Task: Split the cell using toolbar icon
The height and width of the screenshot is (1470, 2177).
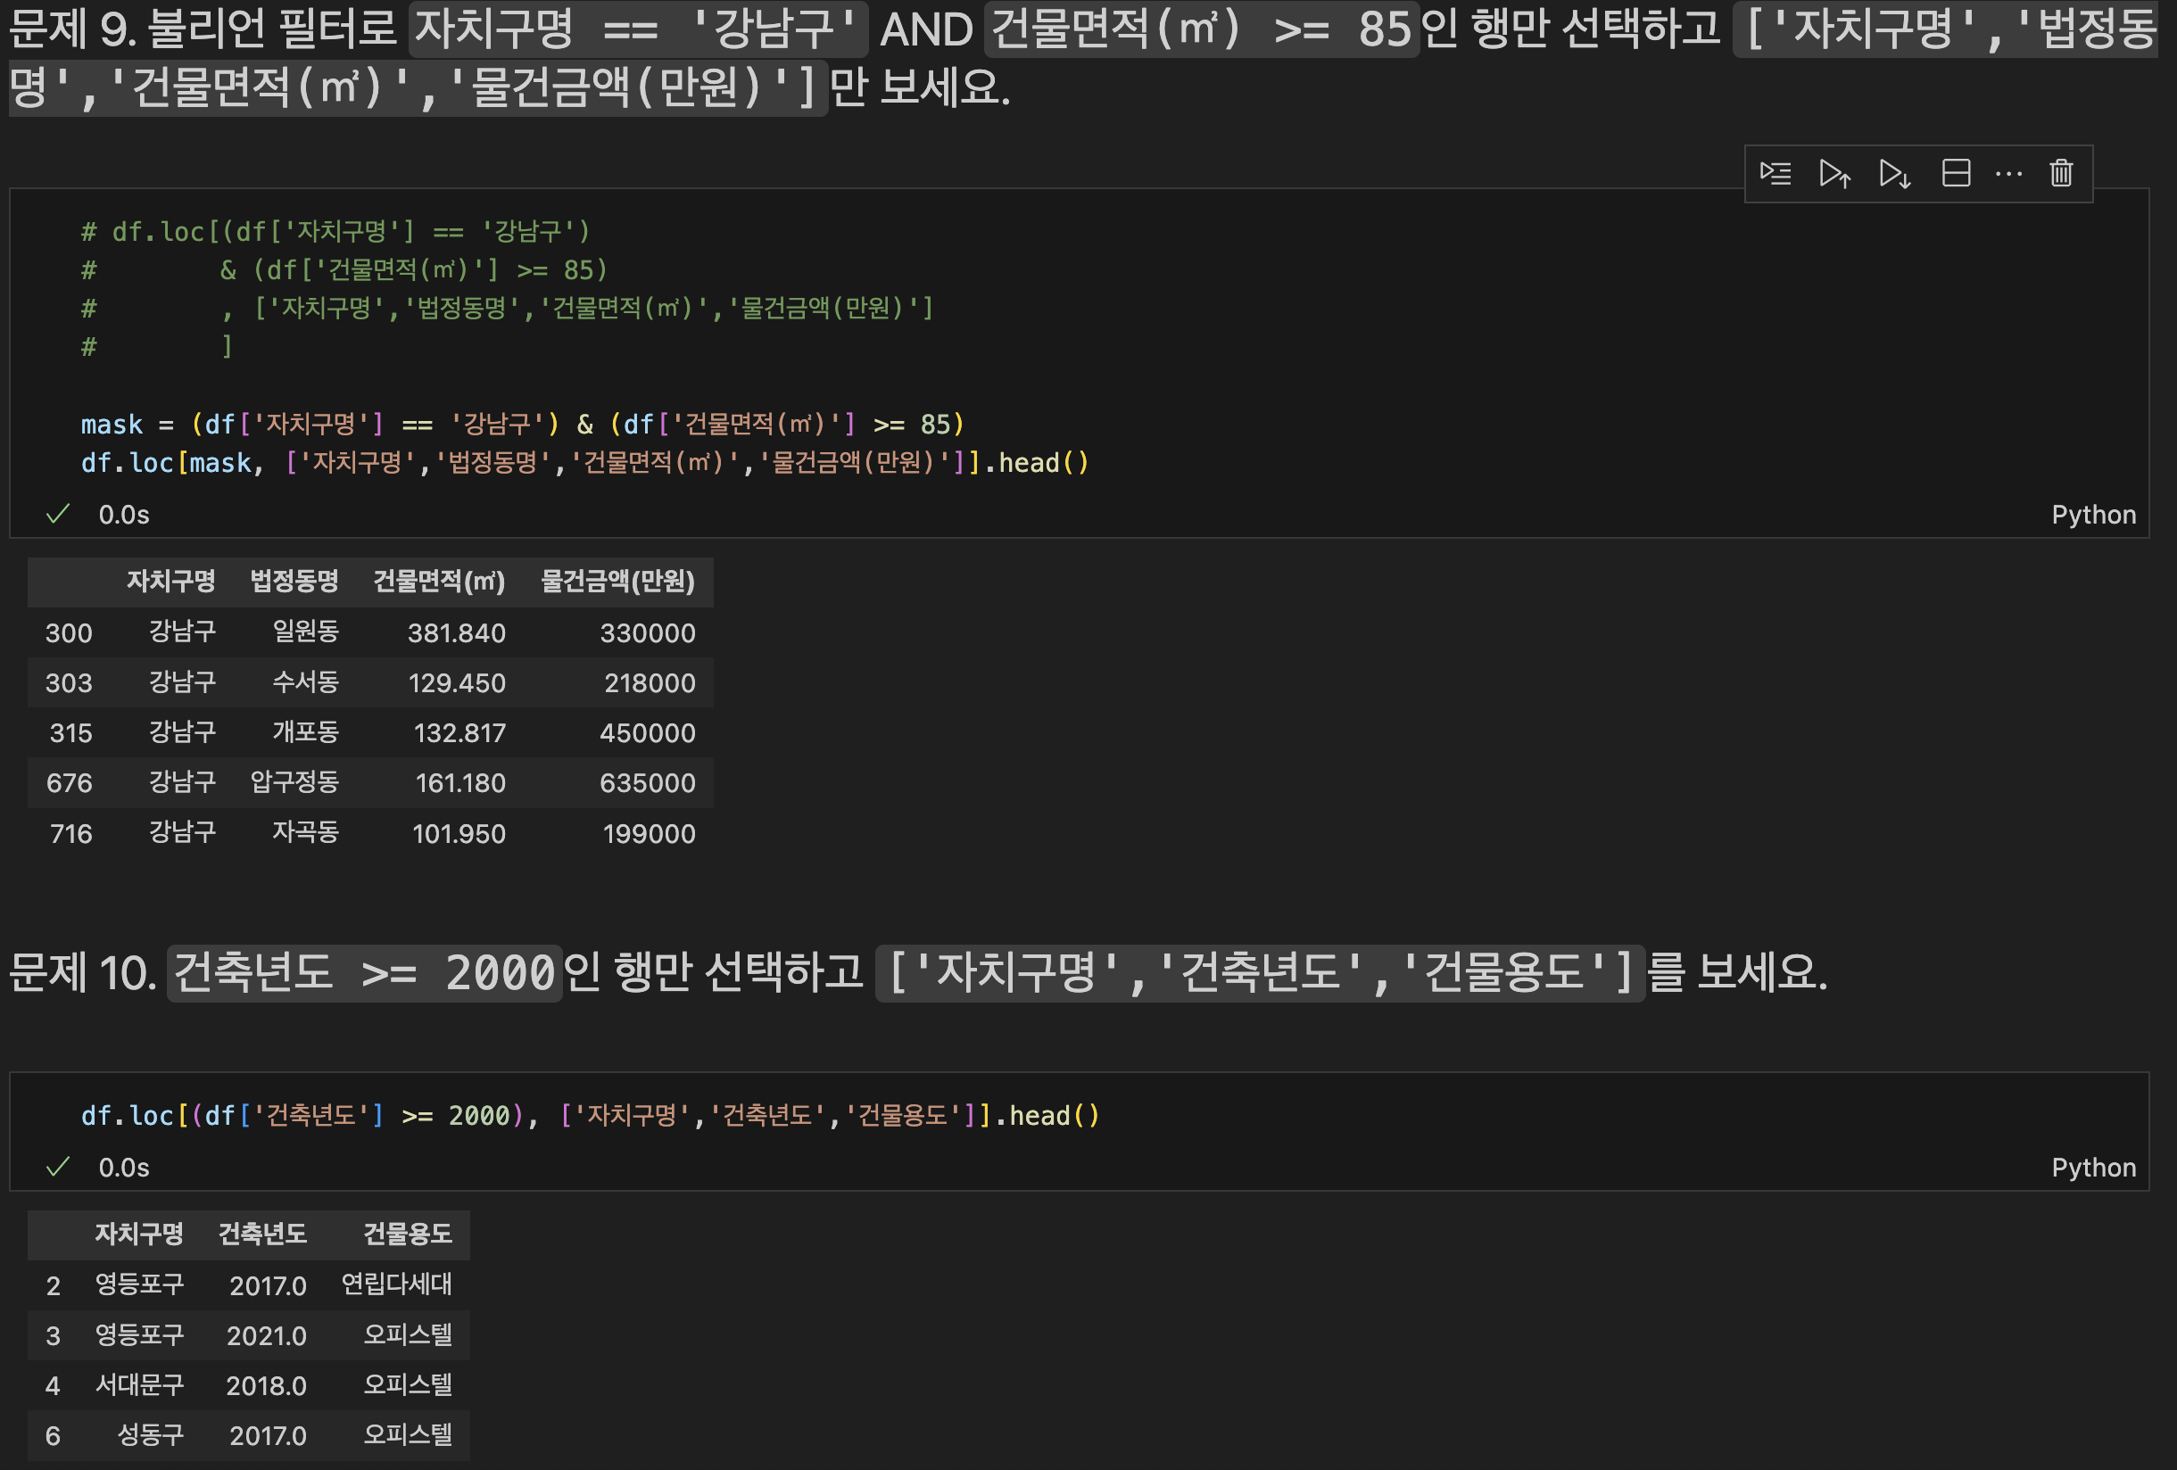Action: (x=1956, y=173)
